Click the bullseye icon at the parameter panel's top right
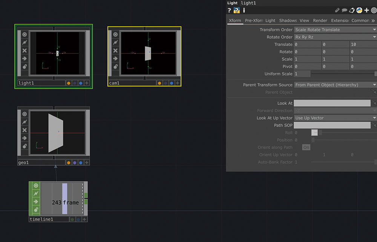This screenshot has width=377, height=242. pyautogui.click(x=374, y=10)
